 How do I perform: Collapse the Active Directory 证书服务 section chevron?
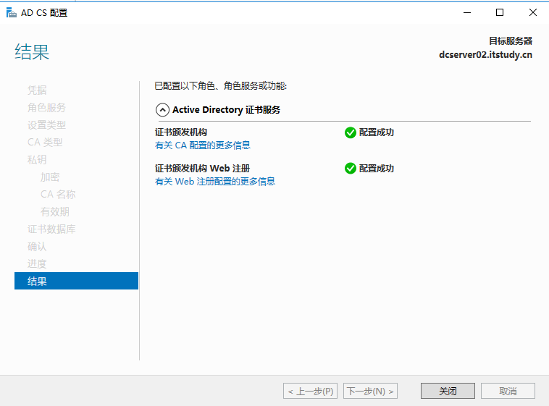(162, 110)
